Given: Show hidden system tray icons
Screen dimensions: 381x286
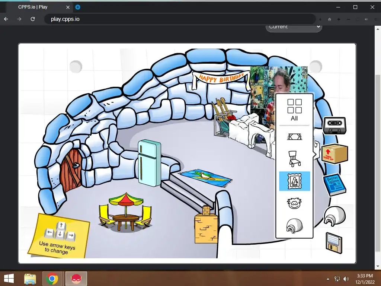Looking at the screenshot, I should tap(328, 279).
